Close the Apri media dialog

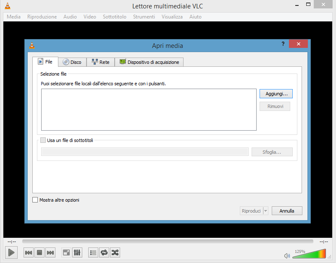click(x=298, y=44)
